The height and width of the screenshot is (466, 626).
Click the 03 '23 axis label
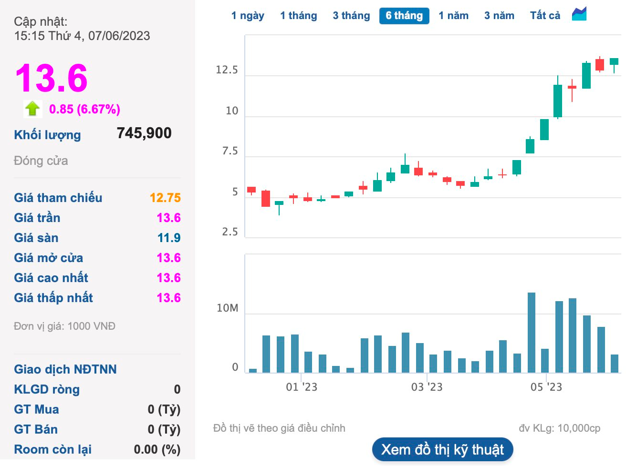coord(427,387)
